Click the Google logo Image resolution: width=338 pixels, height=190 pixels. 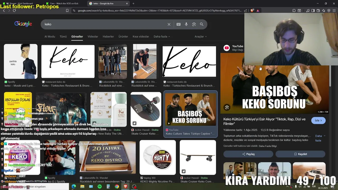coord(23,24)
